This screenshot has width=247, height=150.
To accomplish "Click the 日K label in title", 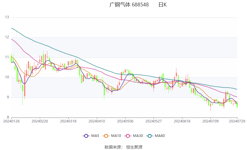I will (x=162, y=5).
